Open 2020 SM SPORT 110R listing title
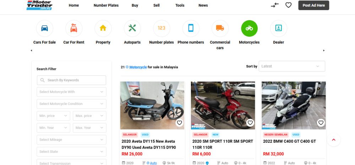Image resolution: width=355 pixels, height=165 pixels. 223,144
